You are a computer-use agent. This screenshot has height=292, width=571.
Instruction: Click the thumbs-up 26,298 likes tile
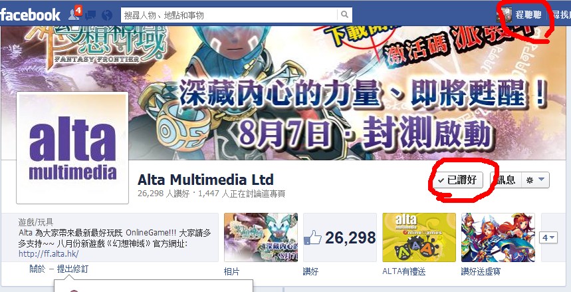[x=340, y=237]
